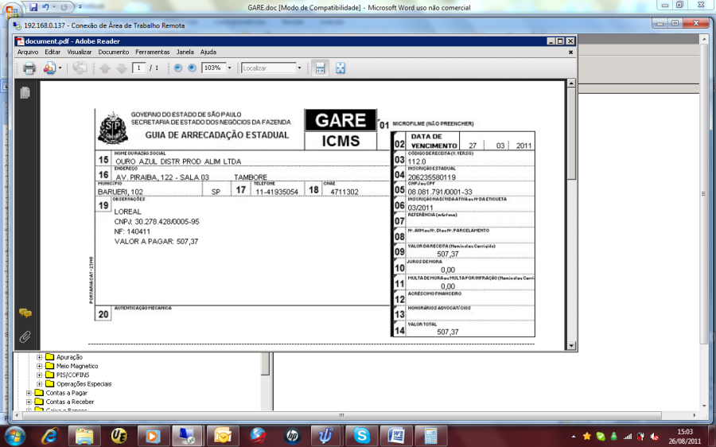716x447 pixels.
Task: Select the Apuração tree item
Action: coord(69,357)
